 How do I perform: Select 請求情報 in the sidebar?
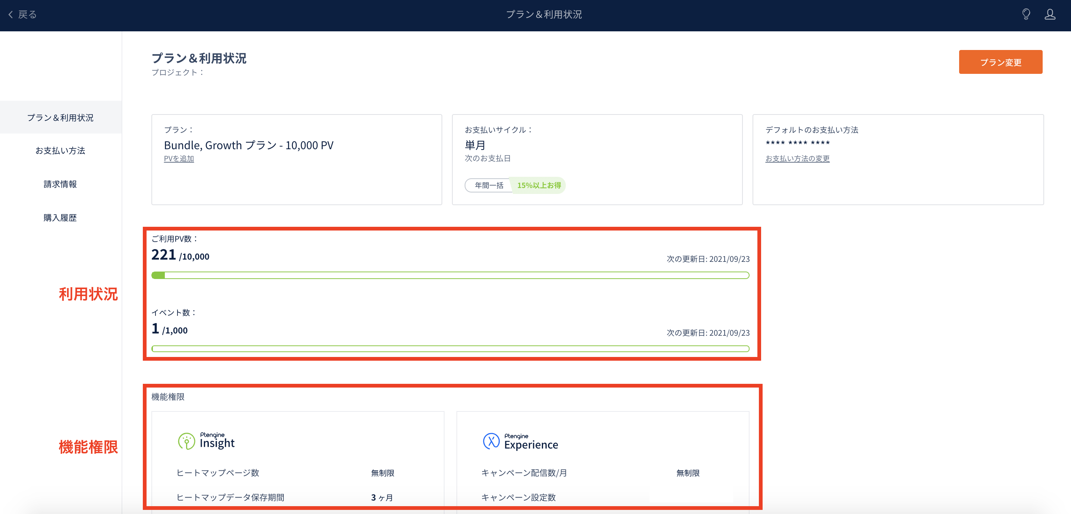(x=60, y=184)
